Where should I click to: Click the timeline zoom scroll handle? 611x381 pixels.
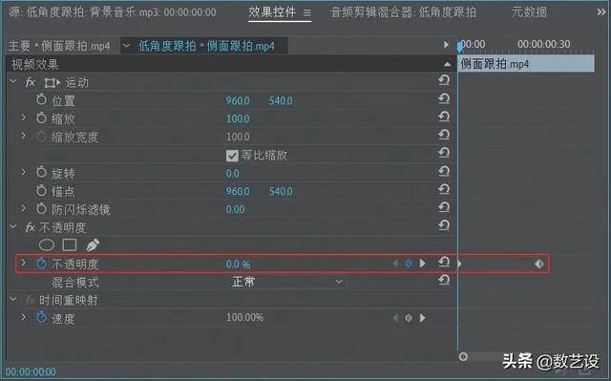[x=463, y=356]
